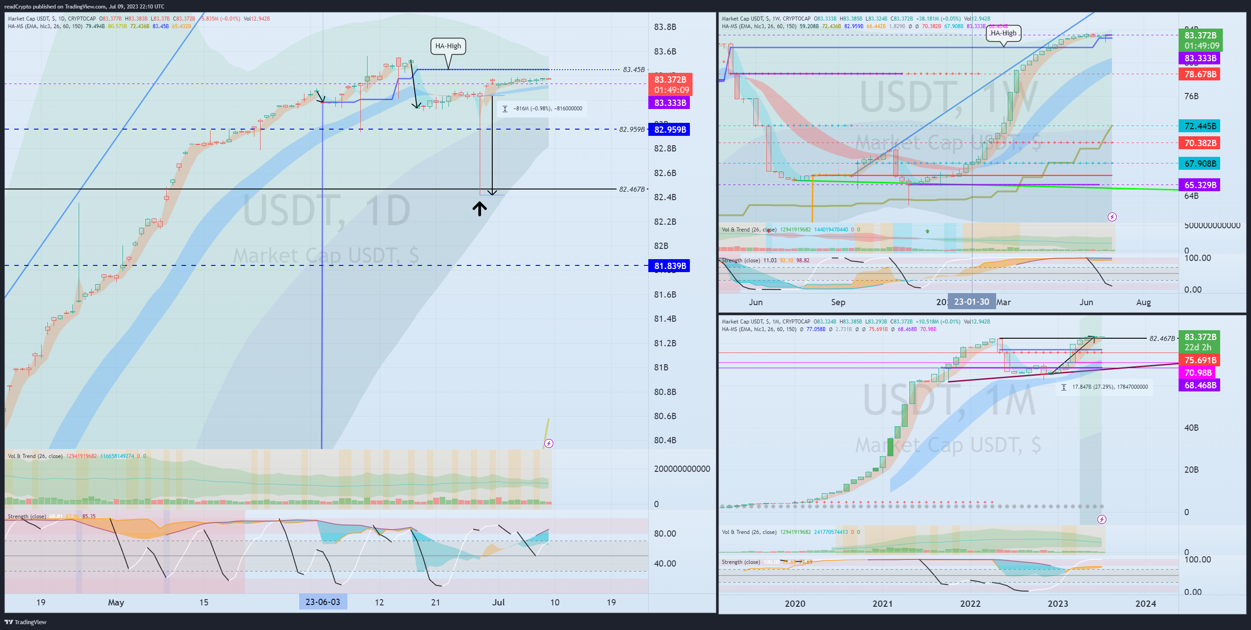Click the green 83.372B countdown label on the weekly axis
Screen dimensions: 1251x630
point(1200,40)
